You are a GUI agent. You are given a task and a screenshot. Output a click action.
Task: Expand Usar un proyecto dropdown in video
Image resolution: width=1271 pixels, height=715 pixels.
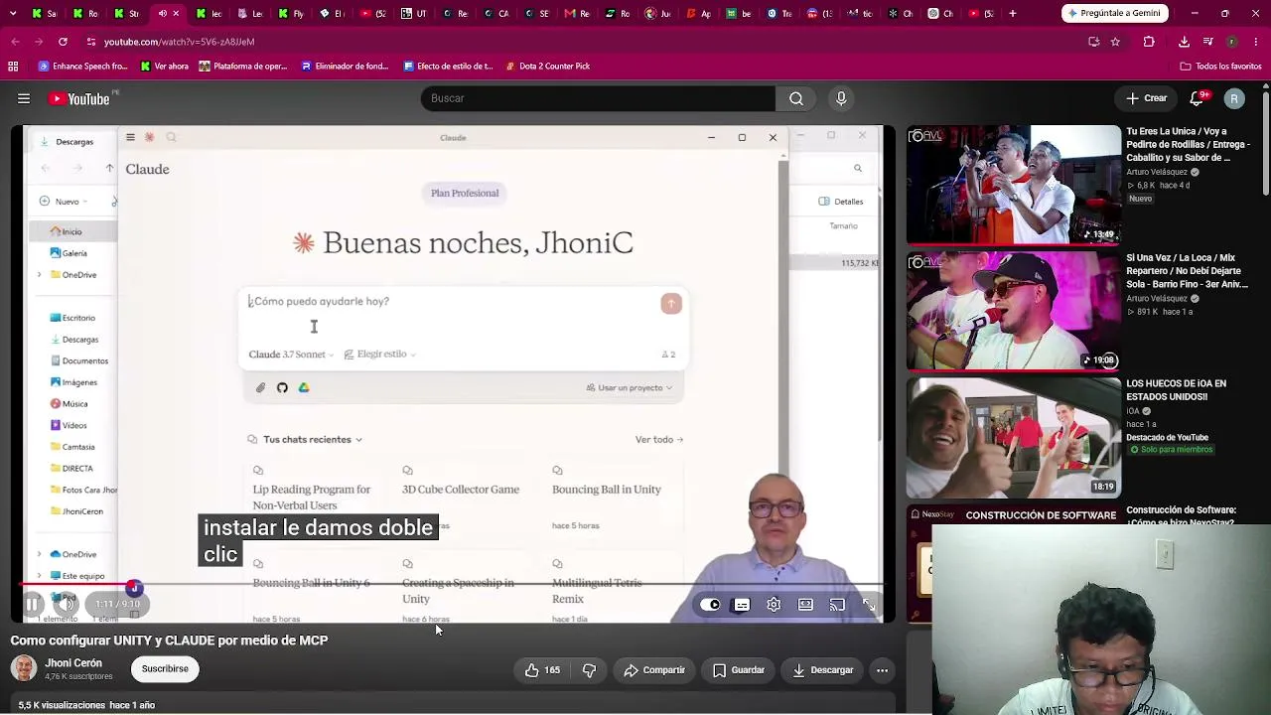[630, 388]
